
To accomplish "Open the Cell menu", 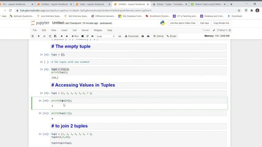I will tap(75, 30).
